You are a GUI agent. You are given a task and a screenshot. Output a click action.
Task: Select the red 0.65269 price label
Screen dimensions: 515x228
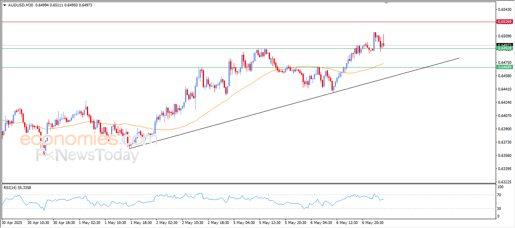click(x=505, y=22)
